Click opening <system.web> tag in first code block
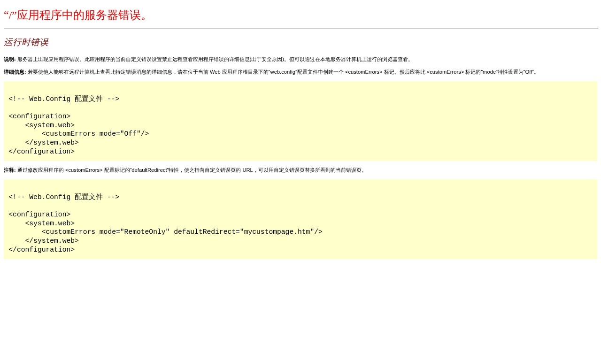The height and width of the screenshot is (338, 601). coord(50,125)
